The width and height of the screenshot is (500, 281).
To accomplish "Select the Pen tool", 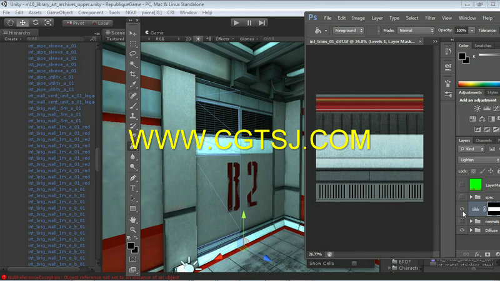I will pos(133,178).
